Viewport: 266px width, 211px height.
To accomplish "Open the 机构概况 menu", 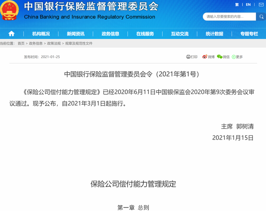I will 41,34.
